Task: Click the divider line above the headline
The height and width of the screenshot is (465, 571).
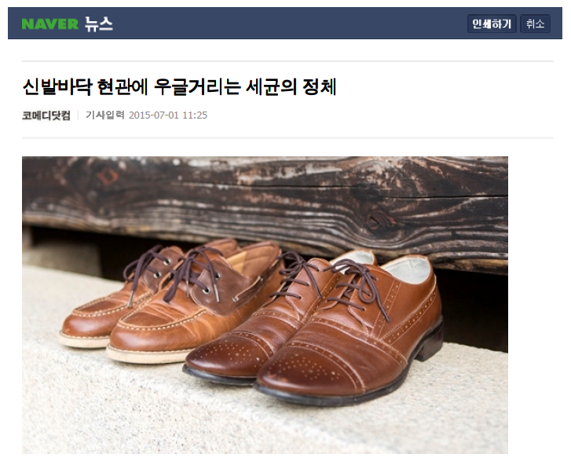Action: pyautogui.click(x=287, y=61)
